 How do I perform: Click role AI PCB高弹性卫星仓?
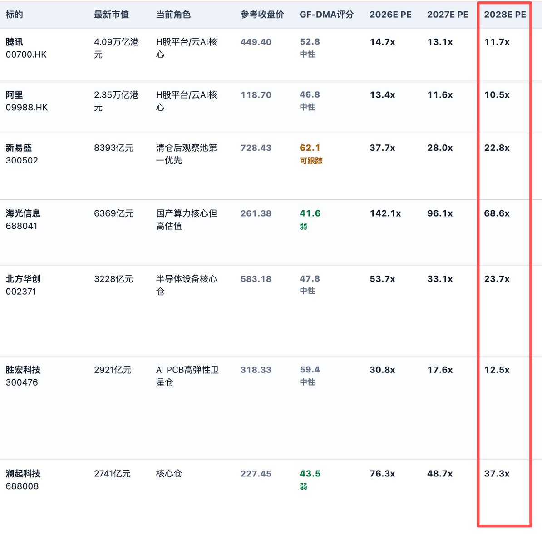pyautogui.click(x=187, y=376)
